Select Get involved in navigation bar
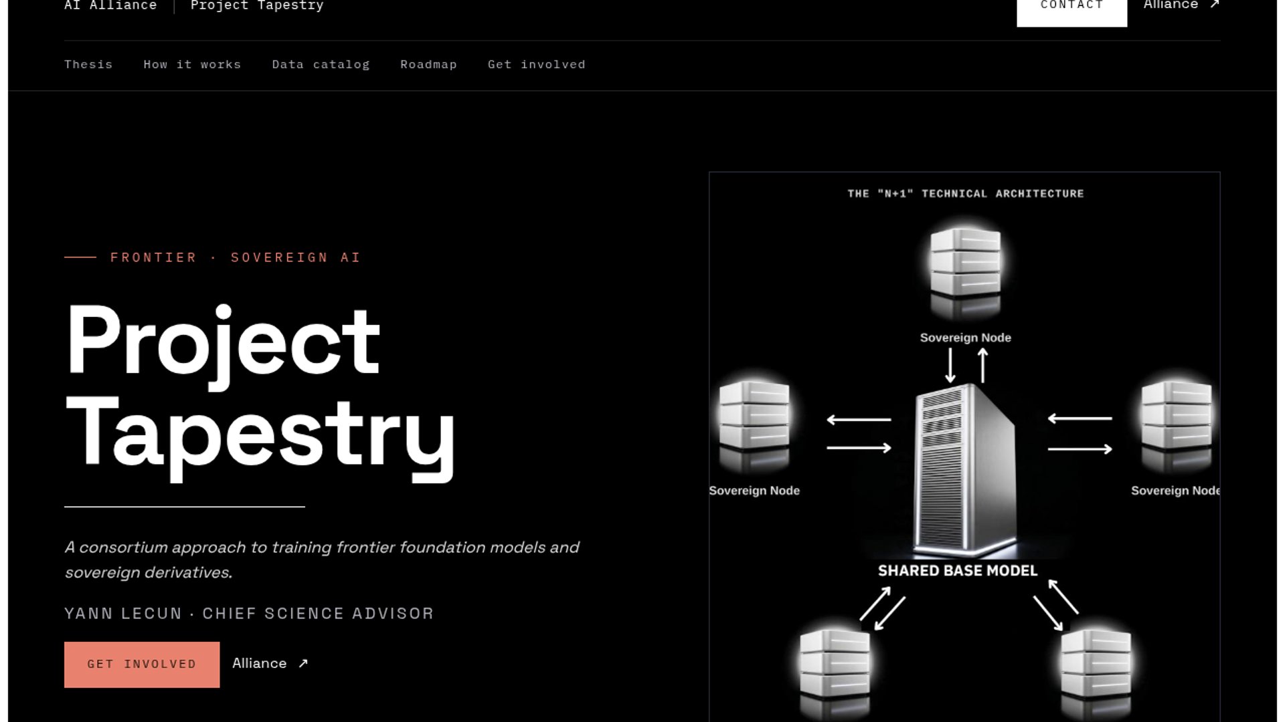The height and width of the screenshot is (722, 1285). point(536,65)
